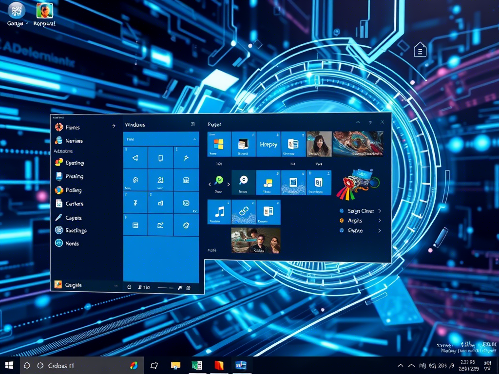This screenshot has height=374, width=499.
Task: Open File Explorer on the taskbar
Action: point(175,365)
